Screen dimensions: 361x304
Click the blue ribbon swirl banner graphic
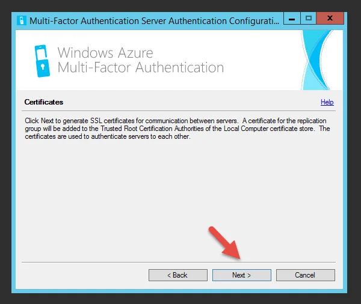[x=317, y=60]
